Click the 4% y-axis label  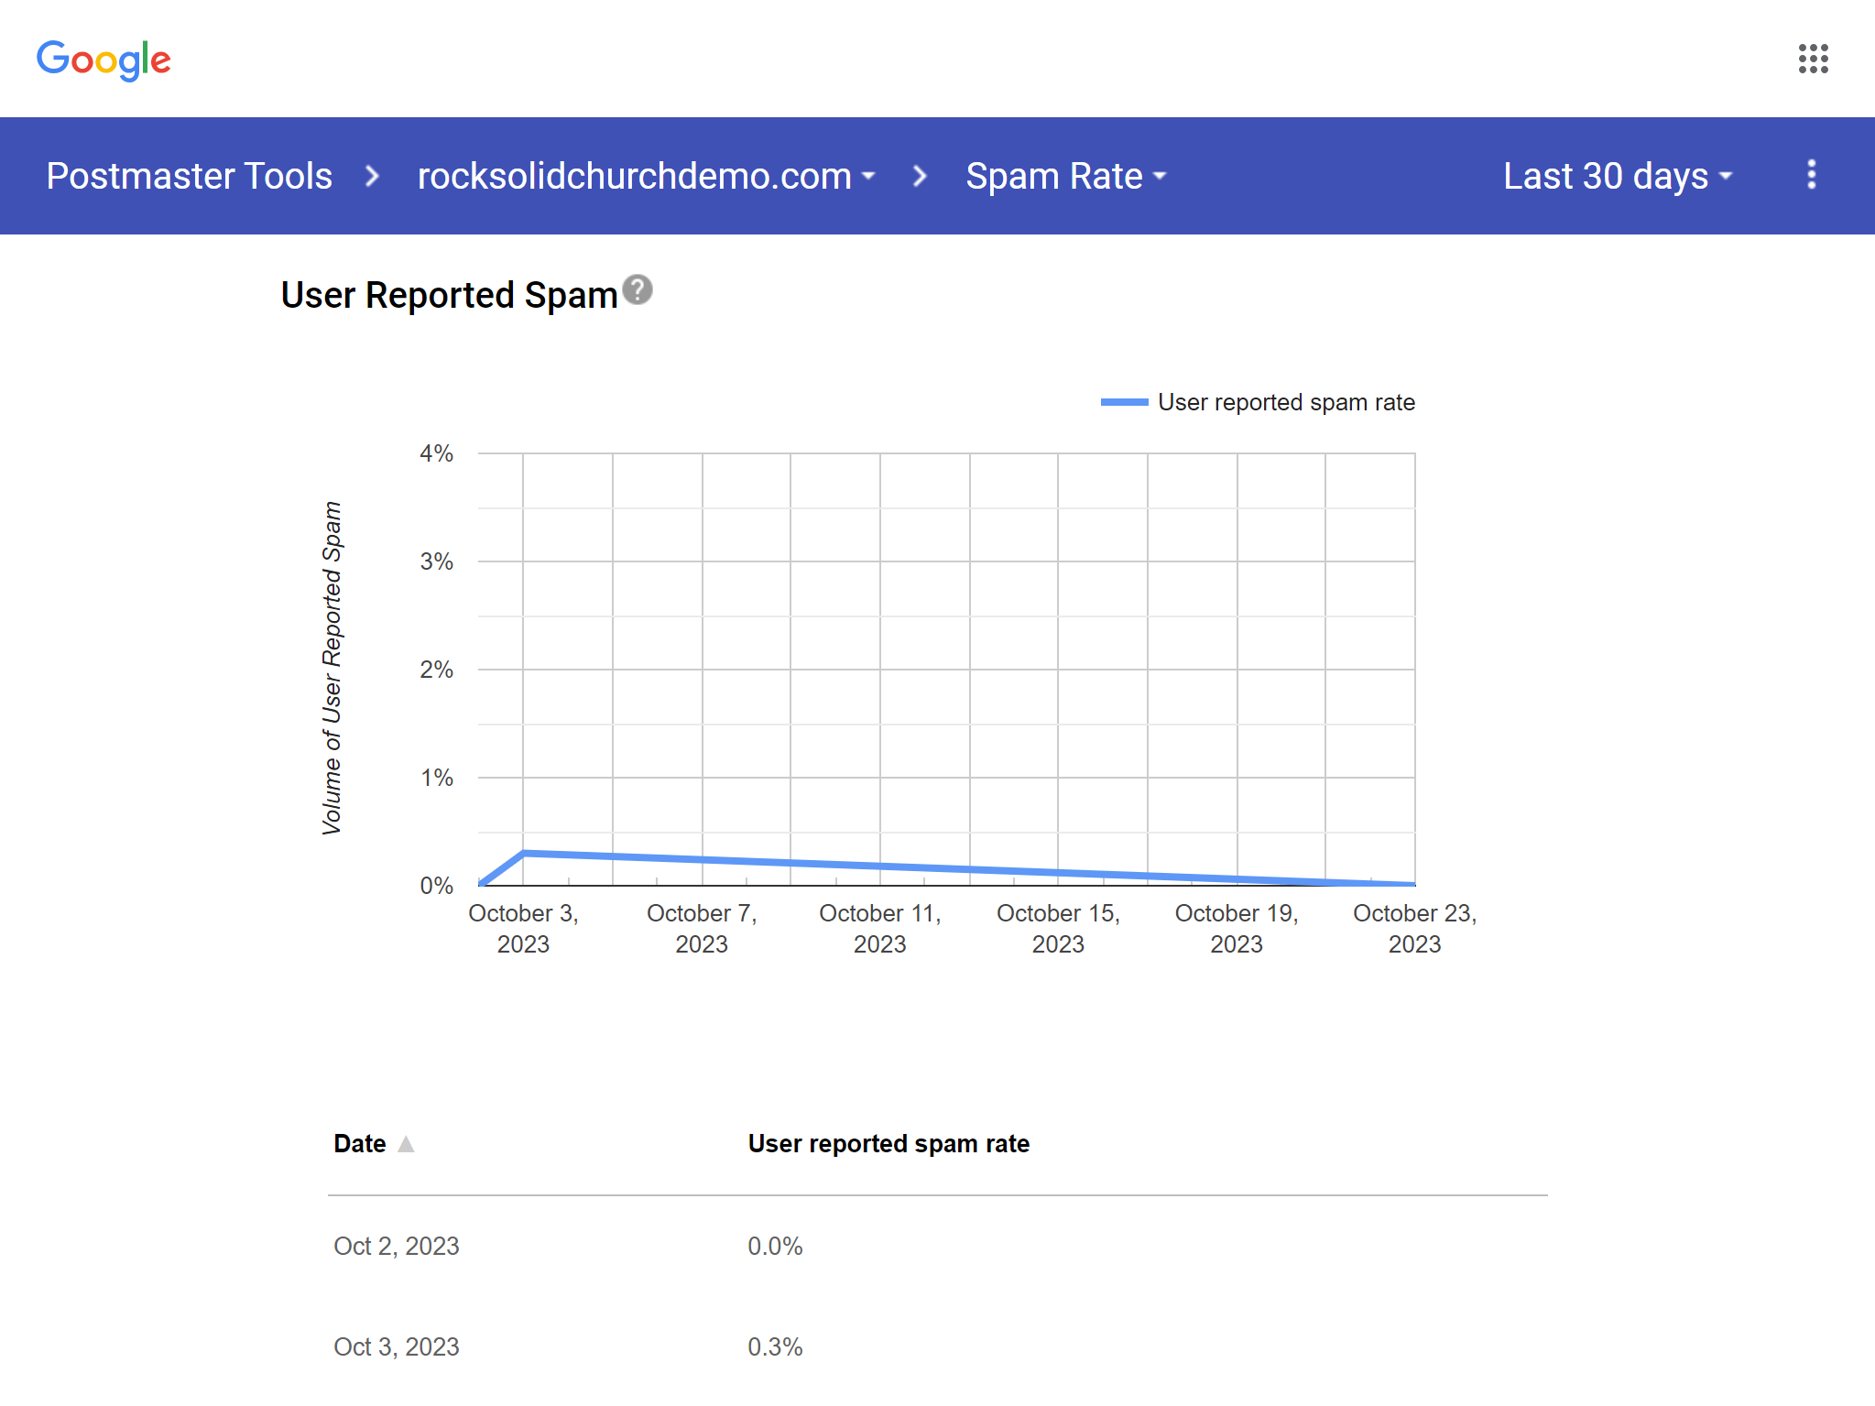point(436,453)
